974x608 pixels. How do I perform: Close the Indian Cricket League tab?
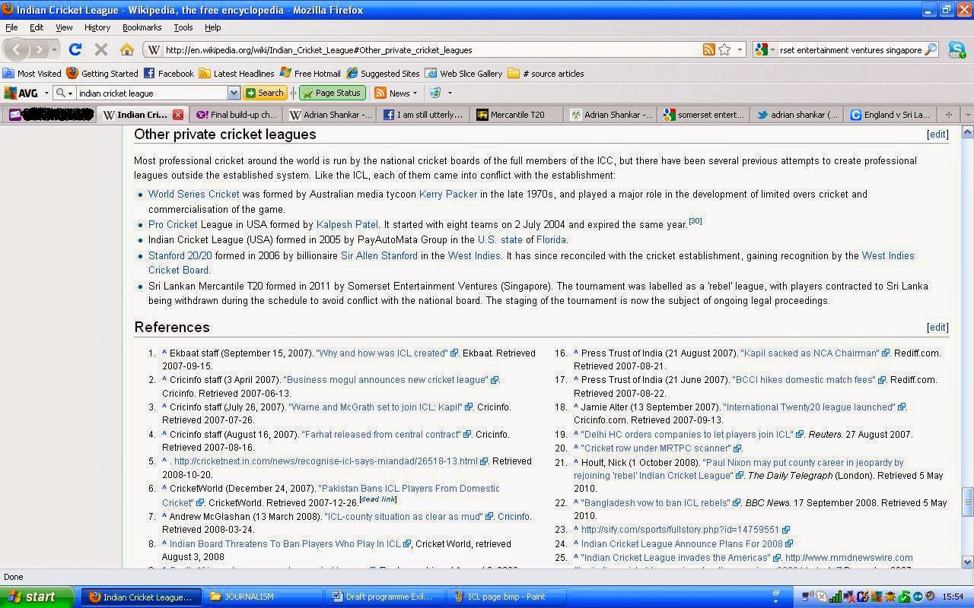pos(177,115)
